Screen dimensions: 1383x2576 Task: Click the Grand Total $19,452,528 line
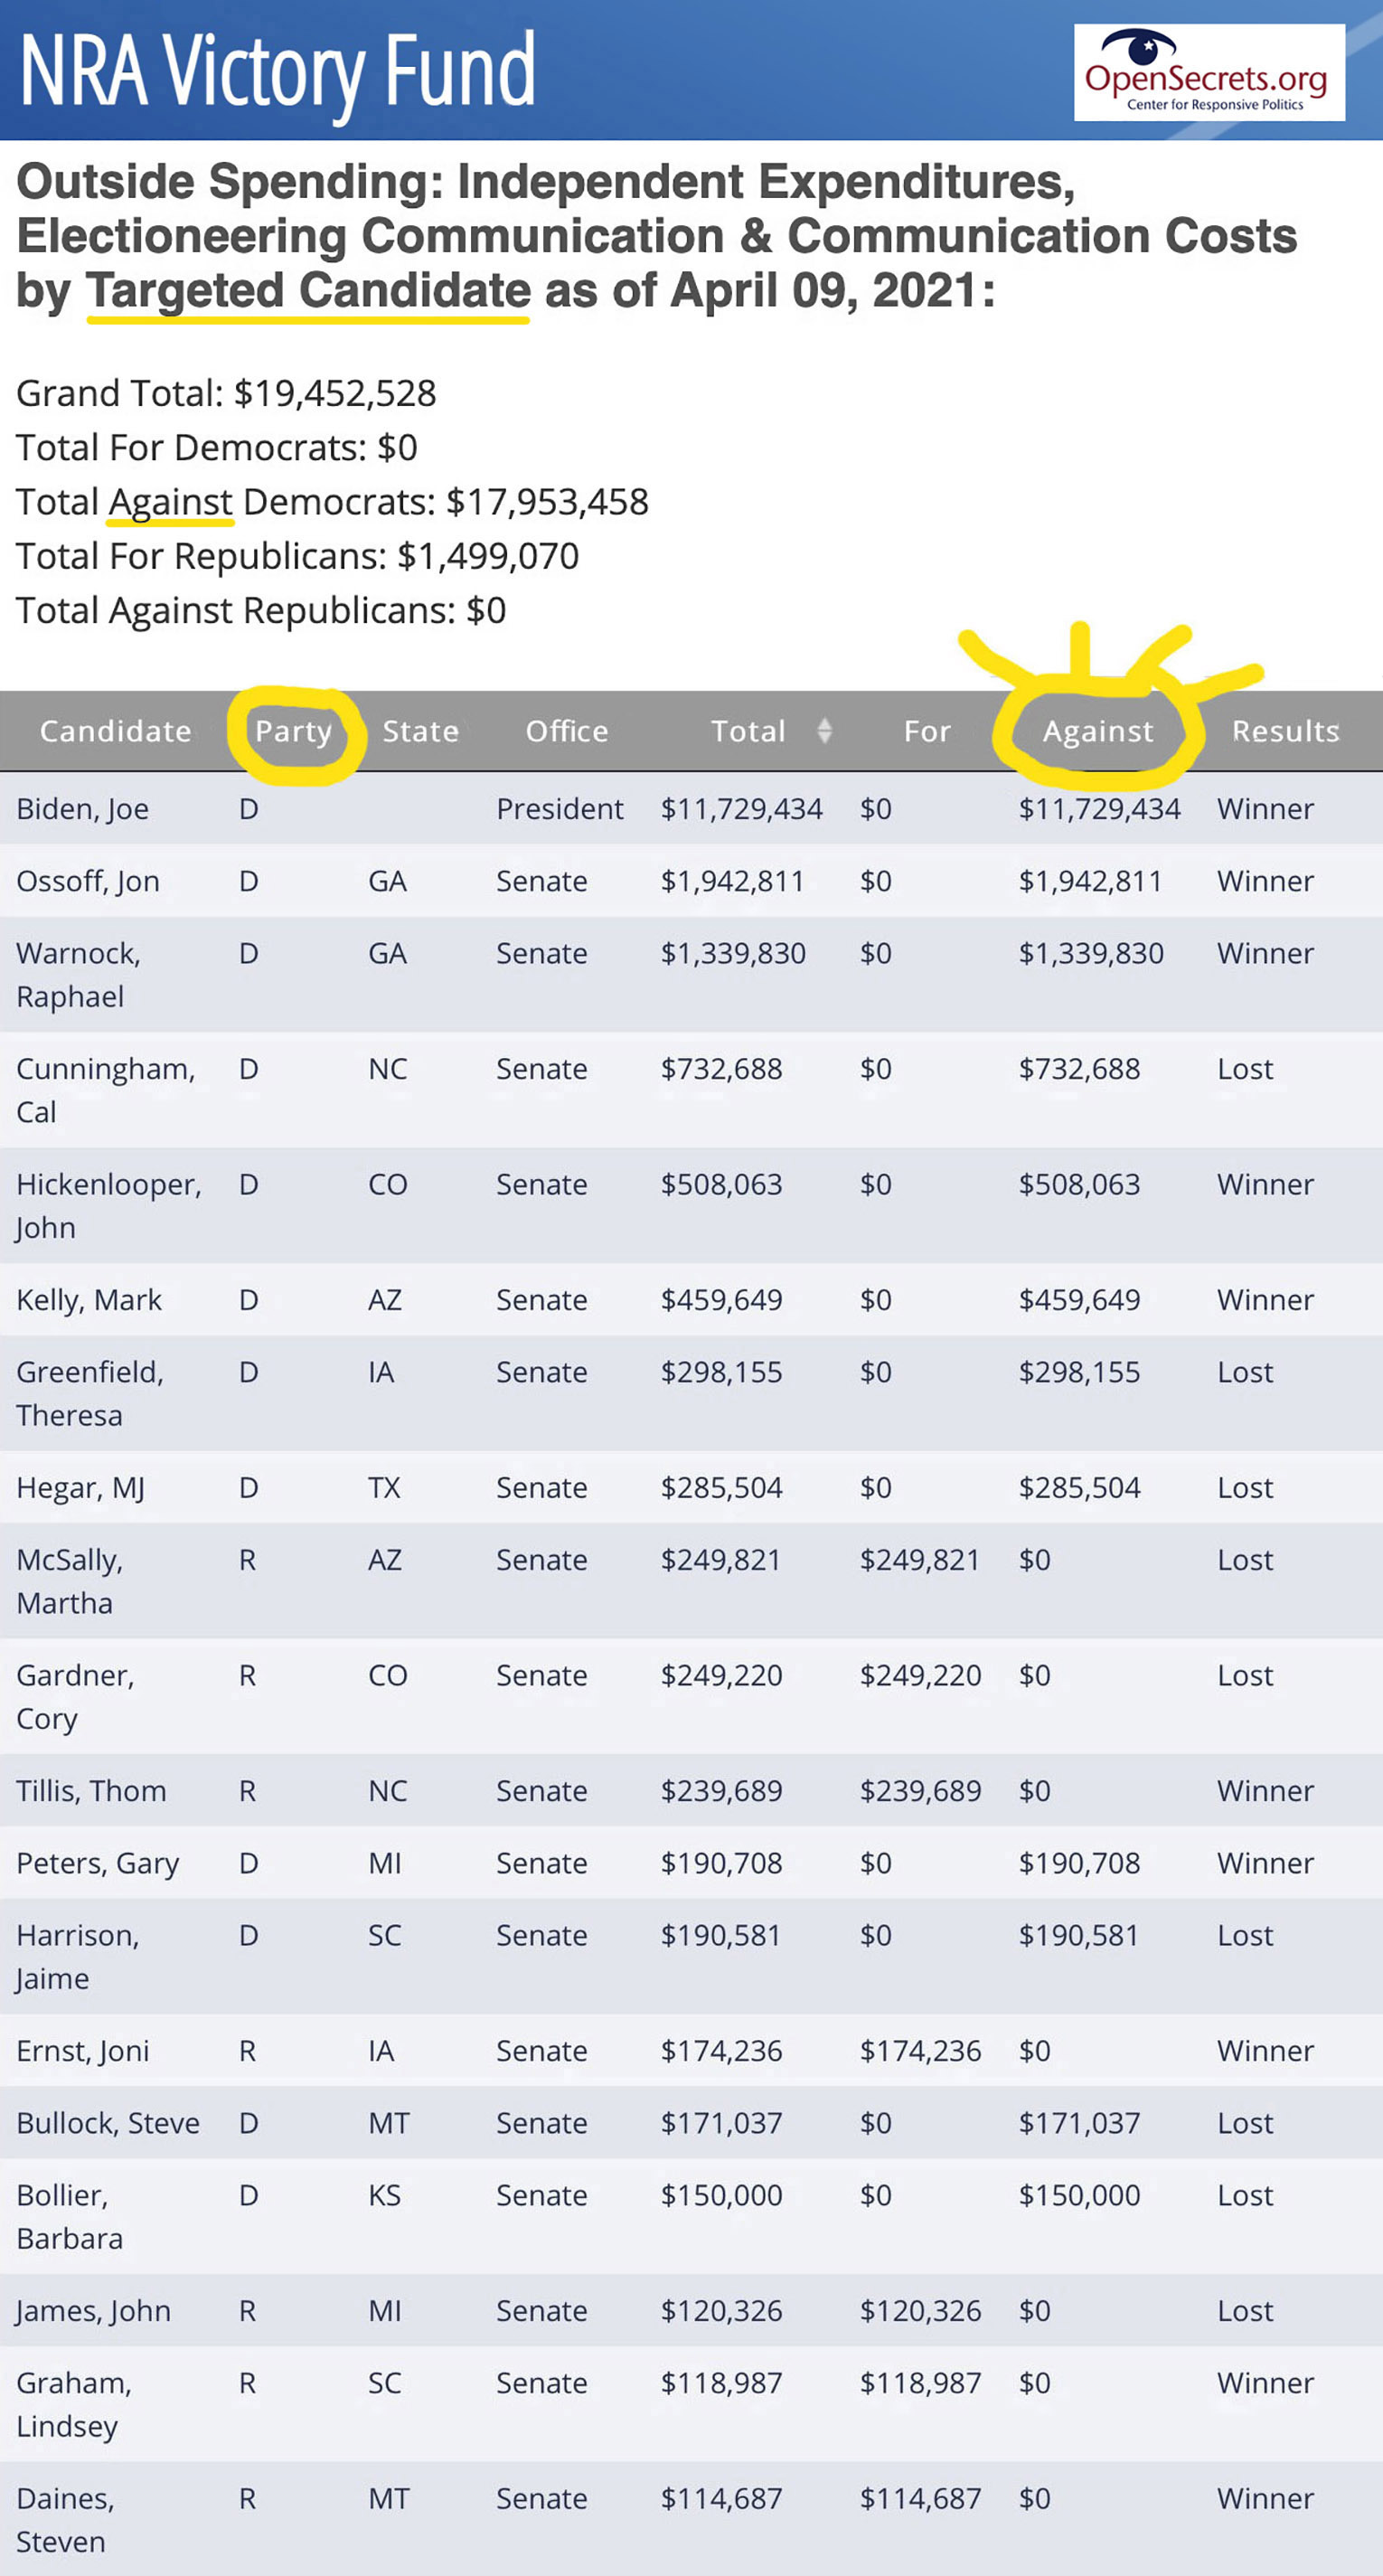[226, 393]
